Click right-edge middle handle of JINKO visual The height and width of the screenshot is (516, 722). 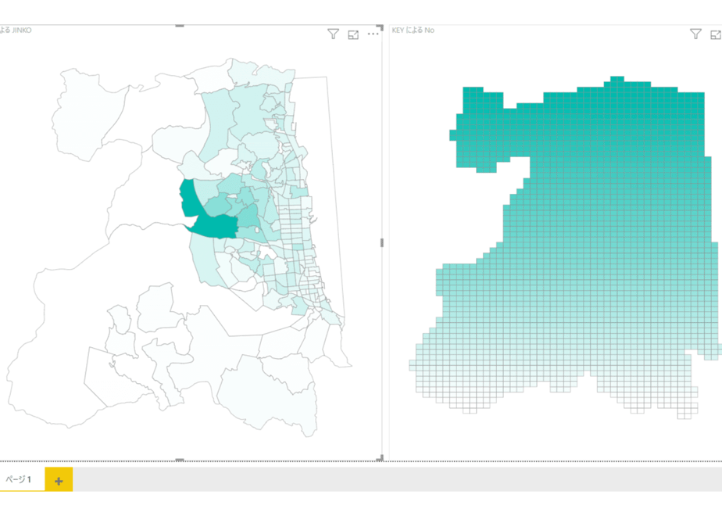382,243
